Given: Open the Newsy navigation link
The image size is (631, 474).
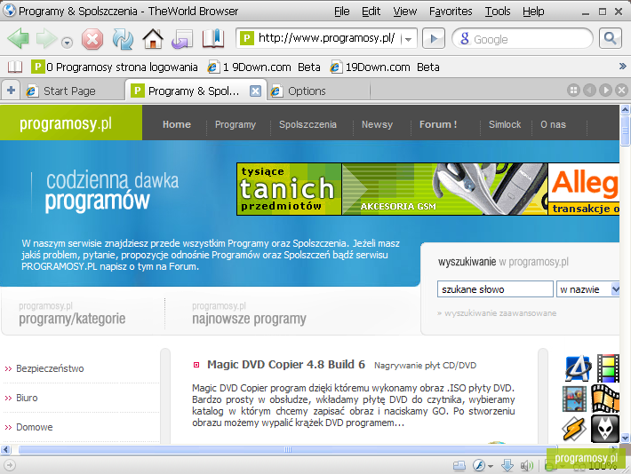Looking at the screenshot, I should (x=377, y=124).
